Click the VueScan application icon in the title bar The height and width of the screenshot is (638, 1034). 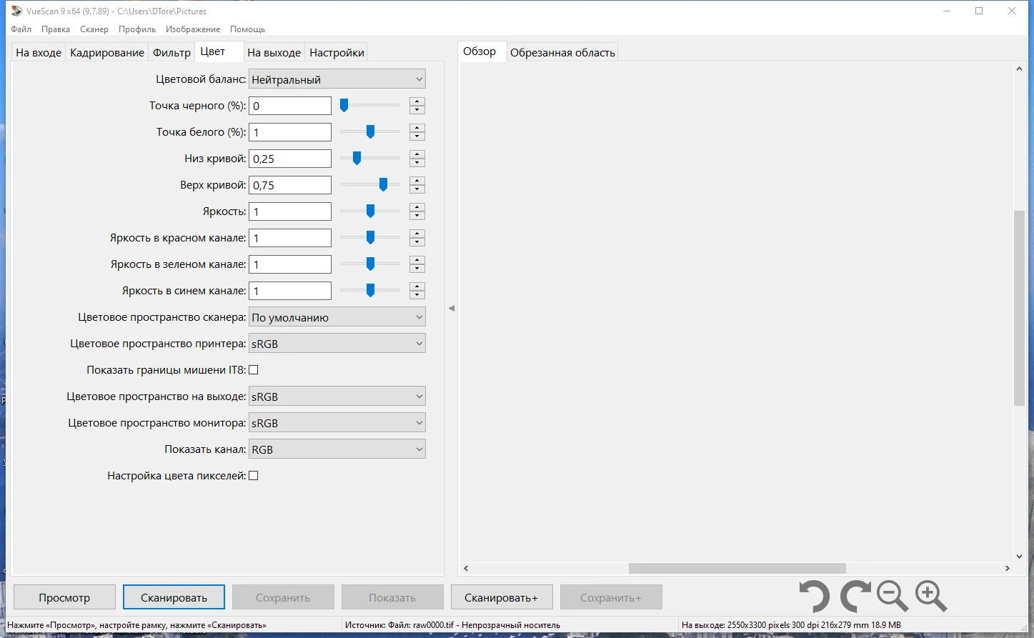coord(16,11)
